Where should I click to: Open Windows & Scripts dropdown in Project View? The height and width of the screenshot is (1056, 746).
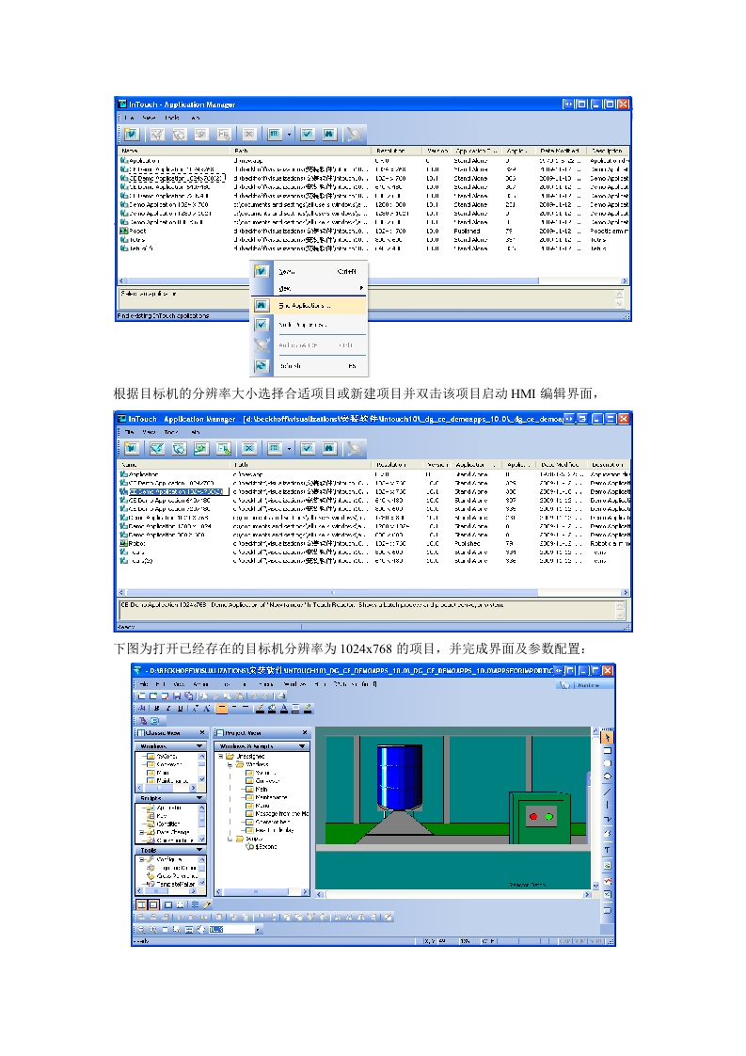point(303,746)
